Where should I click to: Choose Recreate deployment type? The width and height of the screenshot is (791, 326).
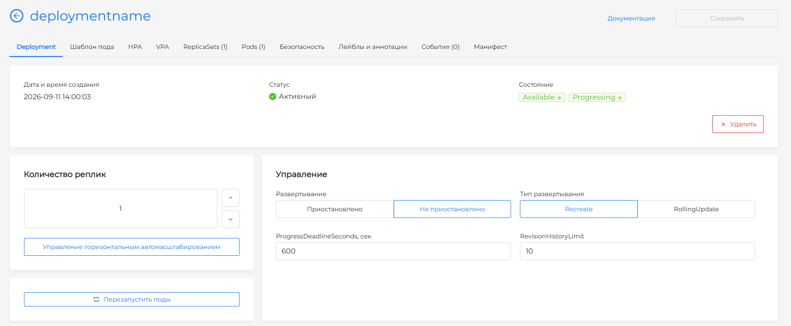click(x=579, y=209)
